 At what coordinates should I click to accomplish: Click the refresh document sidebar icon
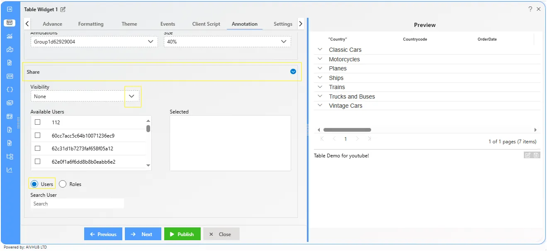[x=10, y=63]
